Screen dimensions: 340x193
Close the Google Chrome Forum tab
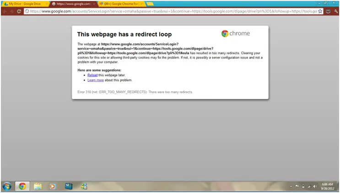(141, 4)
